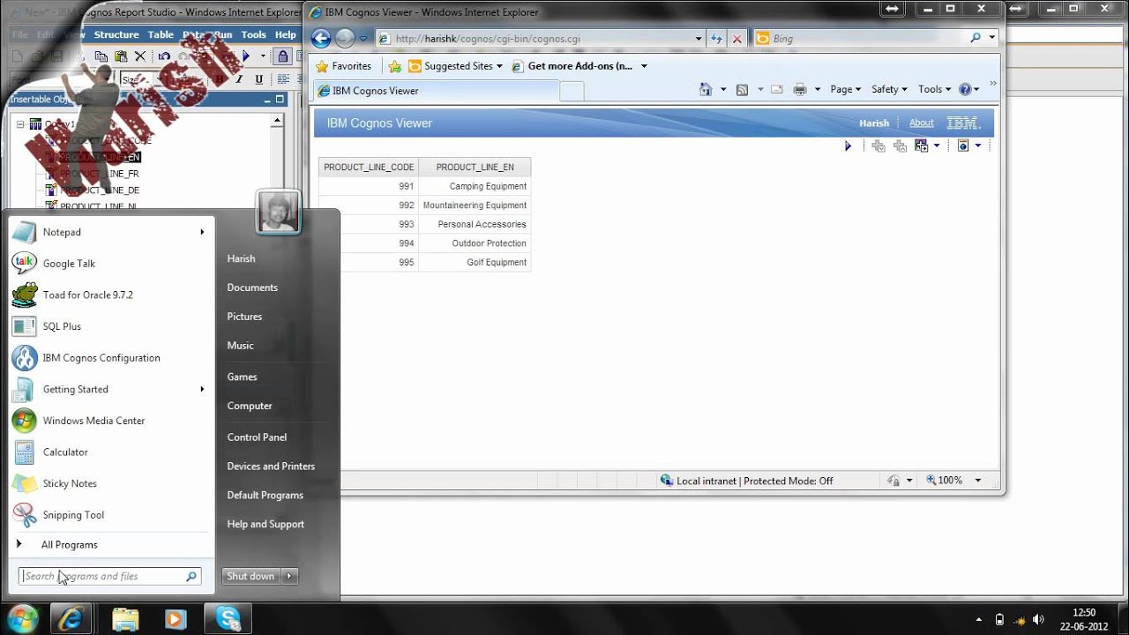Select the IBM Cognos Viewer browser tab
The width and height of the screenshot is (1129, 635).
pyautogui.click(x=436, y=91)
